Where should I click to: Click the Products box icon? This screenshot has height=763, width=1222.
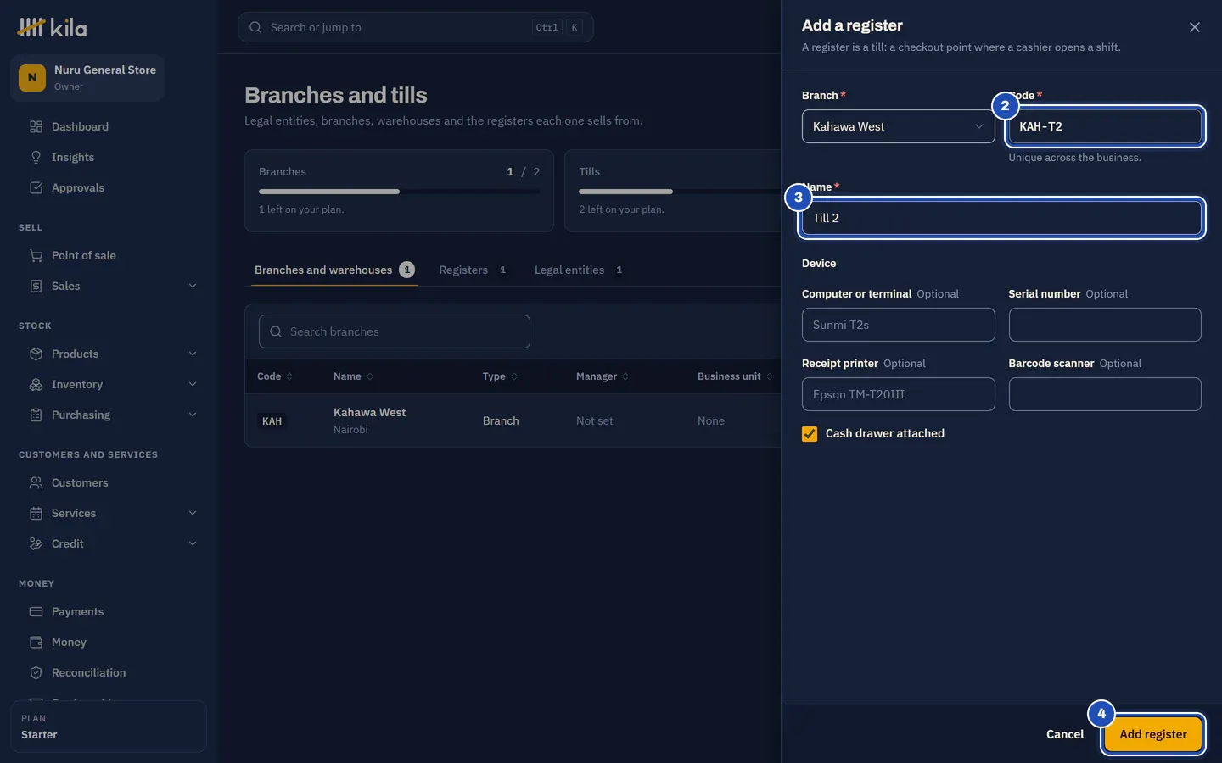tap(36, 354)
